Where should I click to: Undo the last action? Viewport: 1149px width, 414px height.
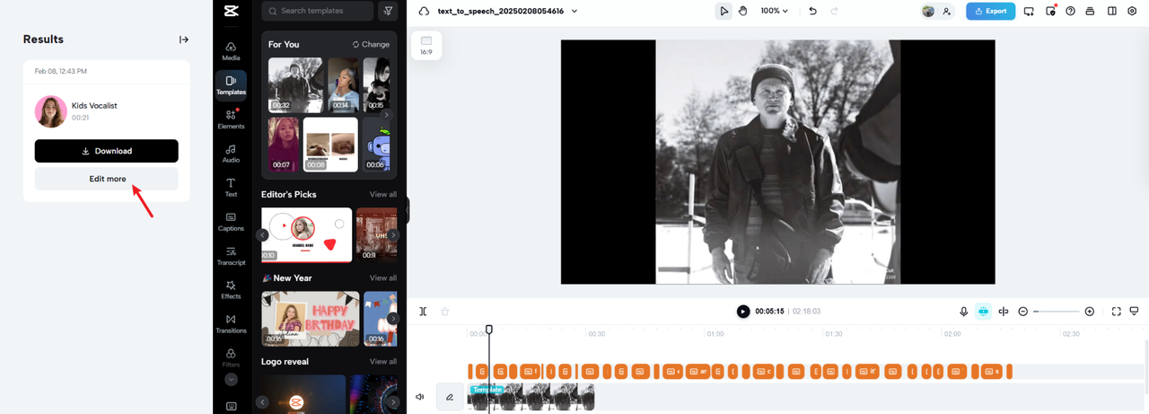812,11
